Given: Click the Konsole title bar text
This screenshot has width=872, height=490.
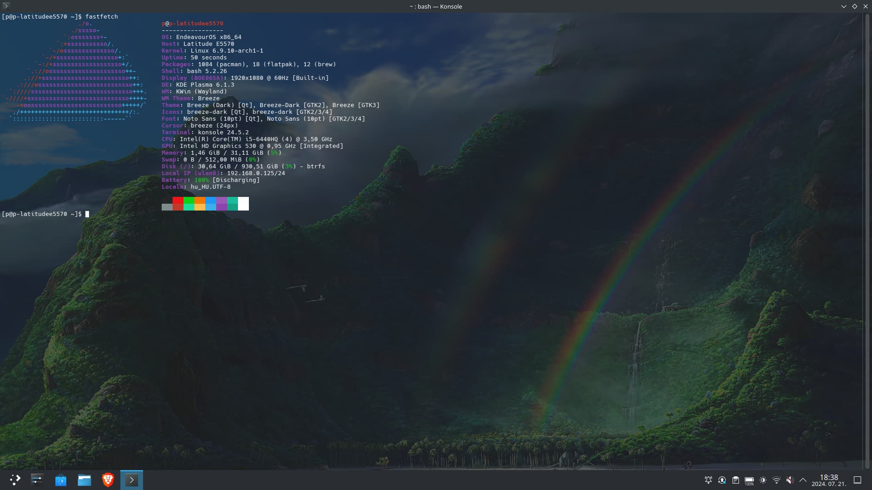Looking at the screenshot, I should coord(436,6).
